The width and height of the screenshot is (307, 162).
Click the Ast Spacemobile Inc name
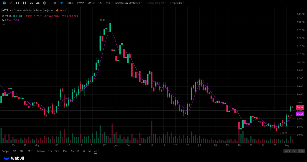coord(21,10)
